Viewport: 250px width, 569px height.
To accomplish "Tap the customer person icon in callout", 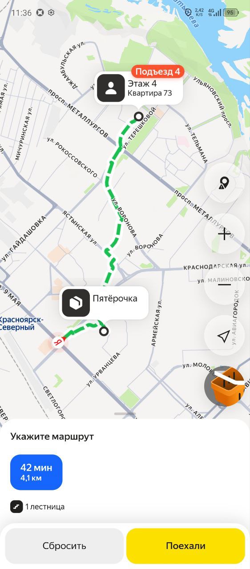I will [x=111, y=88].
